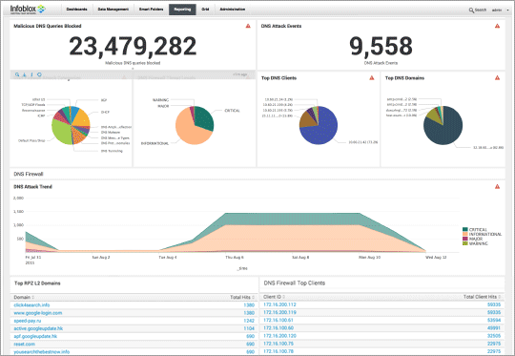515x356 pixels.
Task: Open search magnifier icon in panel toolbar
Action: click(17, 74)
